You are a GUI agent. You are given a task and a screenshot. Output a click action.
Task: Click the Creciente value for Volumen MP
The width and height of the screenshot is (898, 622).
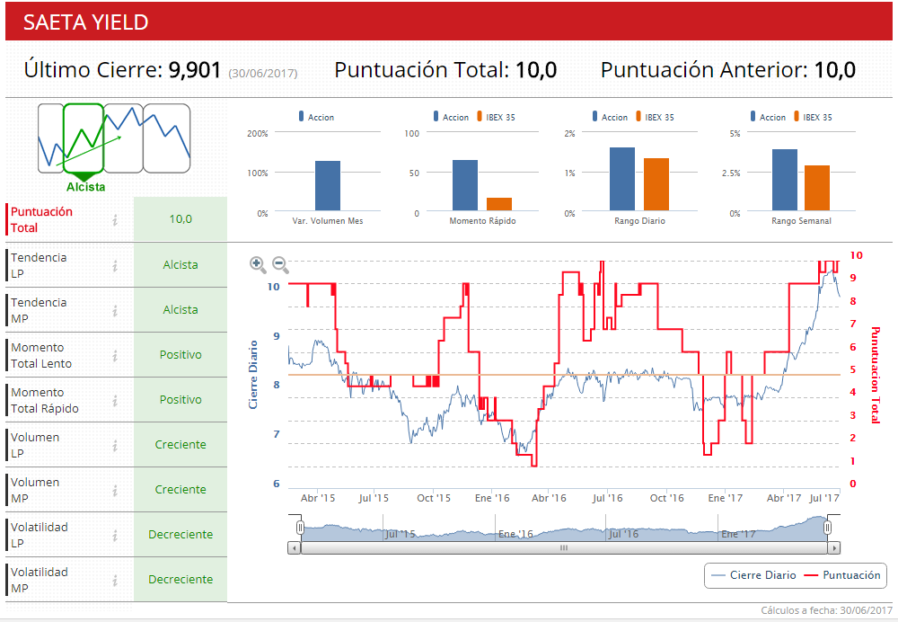point(180,490)
